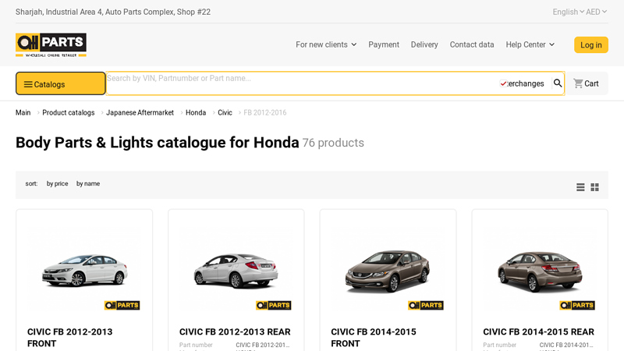Open the Payment page
Viewport: 624px width, 351px height.
tap(384, 44)
